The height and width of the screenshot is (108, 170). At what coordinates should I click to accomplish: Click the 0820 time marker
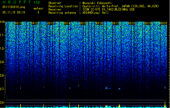164,23
